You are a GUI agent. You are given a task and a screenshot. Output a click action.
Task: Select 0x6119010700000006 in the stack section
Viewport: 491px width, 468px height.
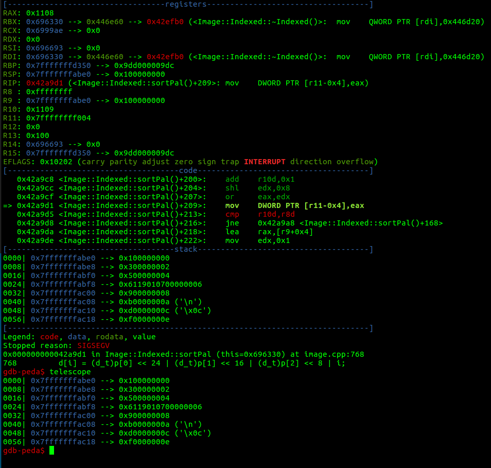(x=161, y=285)
